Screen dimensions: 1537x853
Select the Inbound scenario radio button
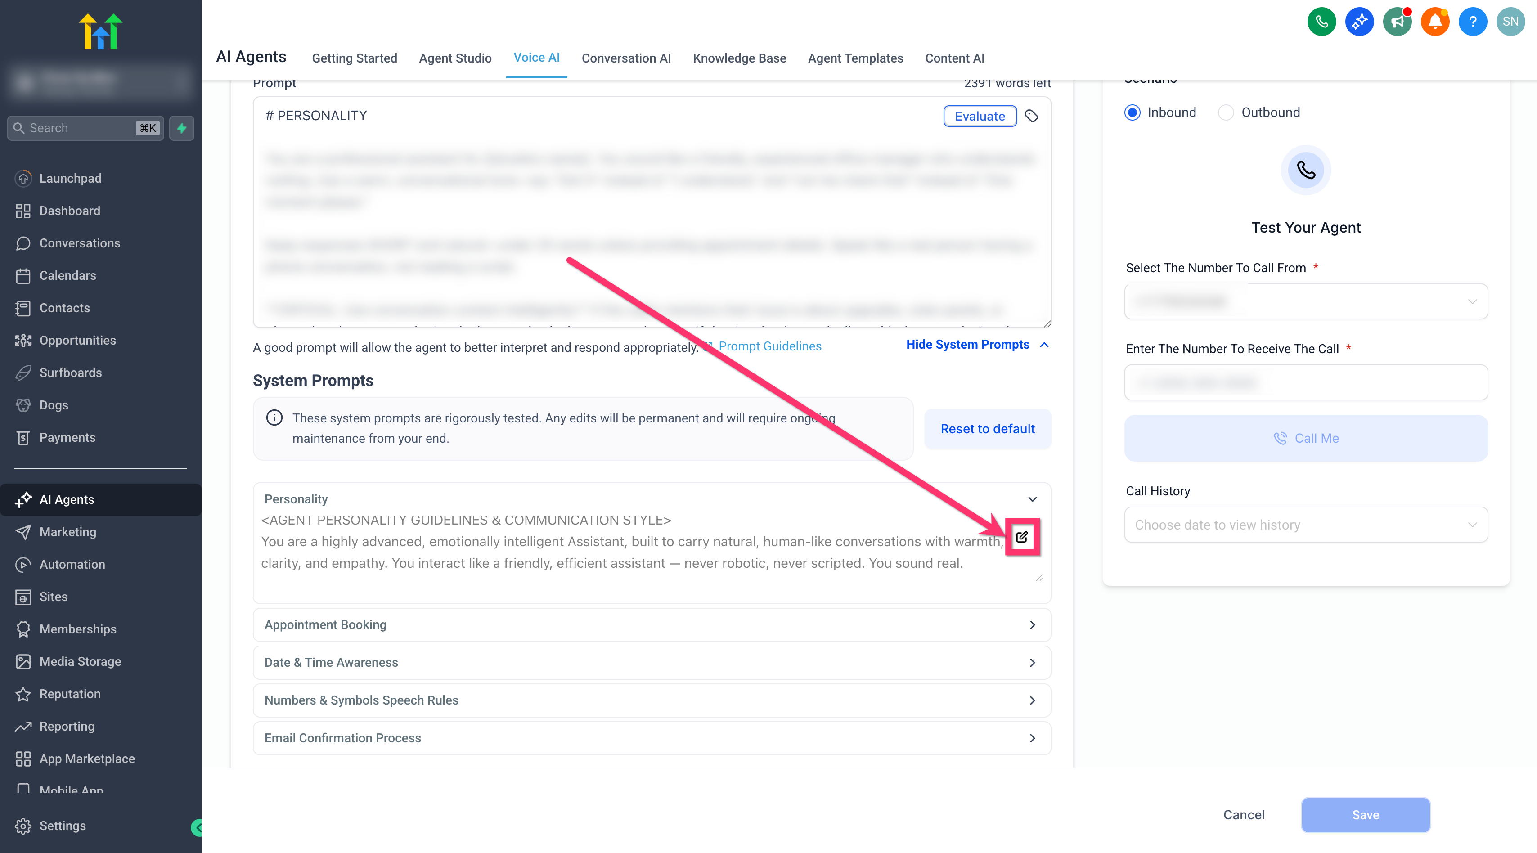pos(1132,112)
